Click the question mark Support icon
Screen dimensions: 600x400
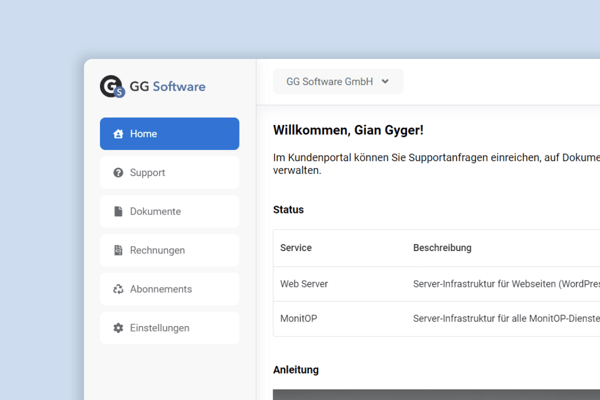(x=118, y=172)
